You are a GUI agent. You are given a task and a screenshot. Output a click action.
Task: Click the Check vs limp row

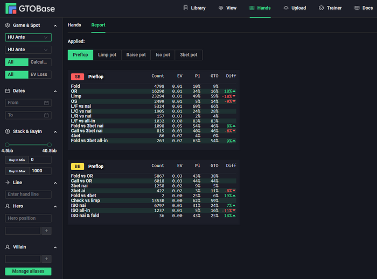point(153,200)
